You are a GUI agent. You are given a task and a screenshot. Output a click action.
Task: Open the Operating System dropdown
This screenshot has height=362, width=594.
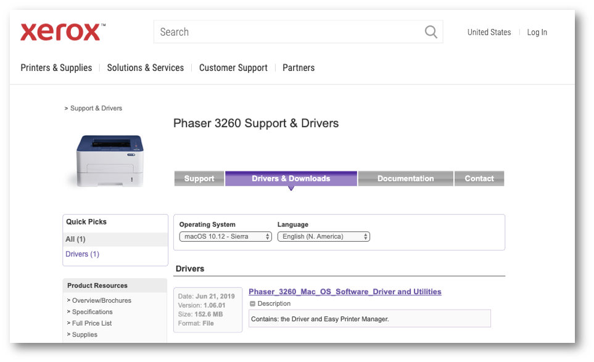pyautogui.click(x=225, y=237)
